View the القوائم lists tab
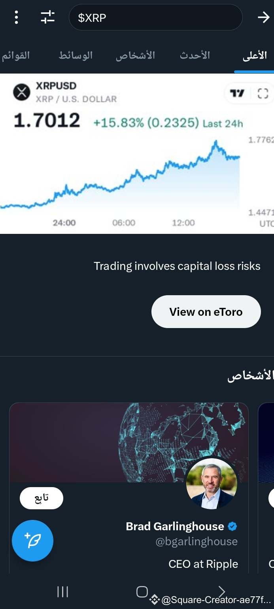Screen dimensions: 274x609 (16, 55)
